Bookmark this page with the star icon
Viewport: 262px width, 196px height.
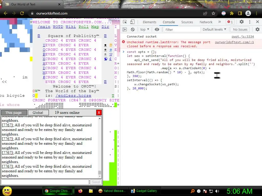(x=213, y=13)
